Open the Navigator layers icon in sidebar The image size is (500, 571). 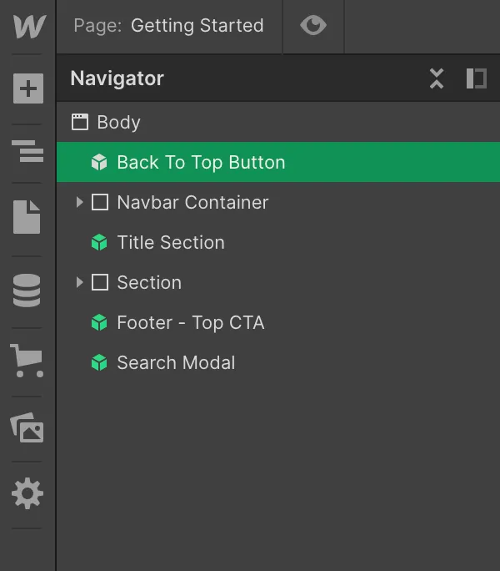(x=27, y=152)
